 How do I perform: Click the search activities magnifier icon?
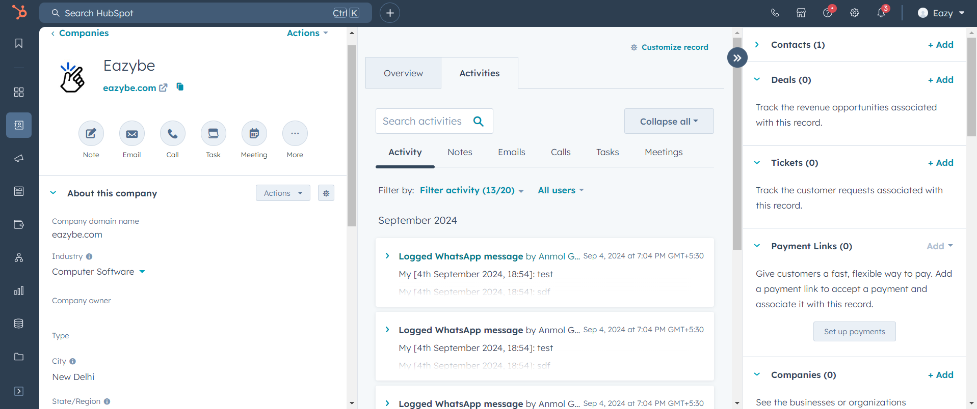(478, 121)
